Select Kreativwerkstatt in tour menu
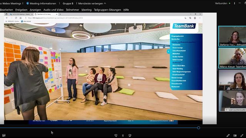The height and width of the screenshot is (138, 246). tap(178, 75)
